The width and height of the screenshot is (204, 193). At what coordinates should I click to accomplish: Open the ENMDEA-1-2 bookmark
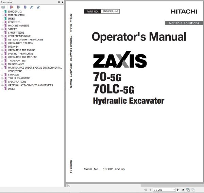(x=15, y=12)
